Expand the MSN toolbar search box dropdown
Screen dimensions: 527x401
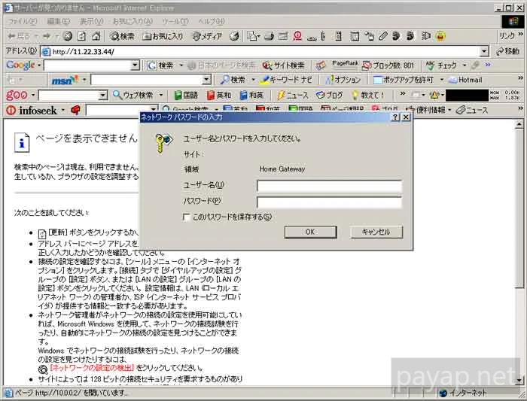(x=206, y=80)
